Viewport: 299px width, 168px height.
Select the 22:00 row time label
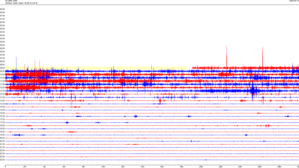pyautogui.click(x=2, y=151)
